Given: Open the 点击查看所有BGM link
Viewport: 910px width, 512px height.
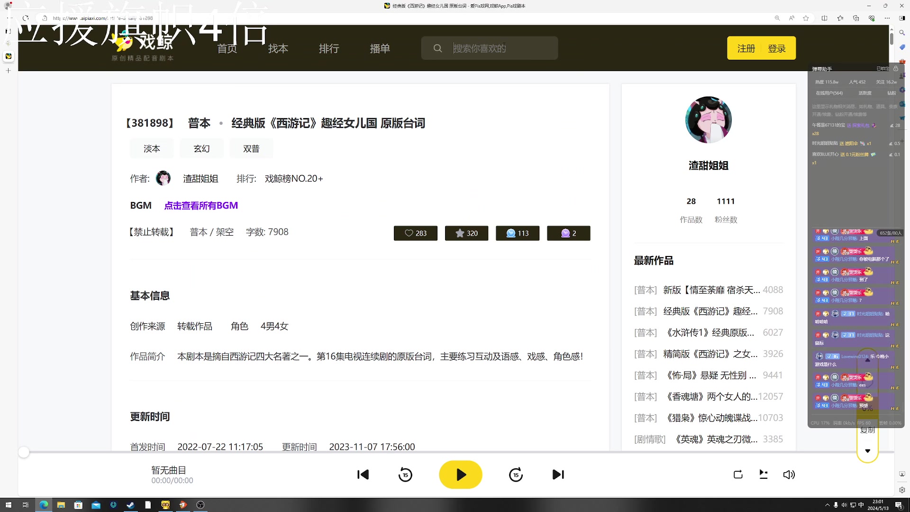Looking at the screenshot, I should [x=201, y=205].
